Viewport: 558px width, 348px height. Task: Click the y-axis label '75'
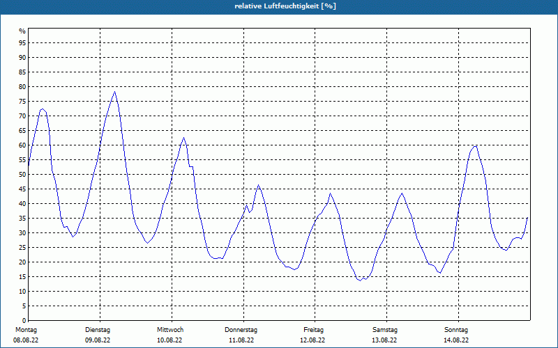coord(22,101)
